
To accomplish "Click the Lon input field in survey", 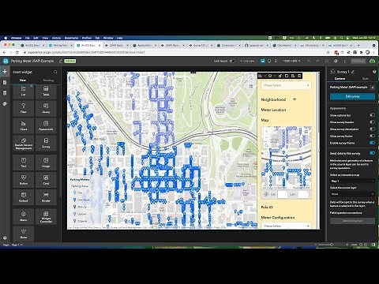I will pos(303,194).
